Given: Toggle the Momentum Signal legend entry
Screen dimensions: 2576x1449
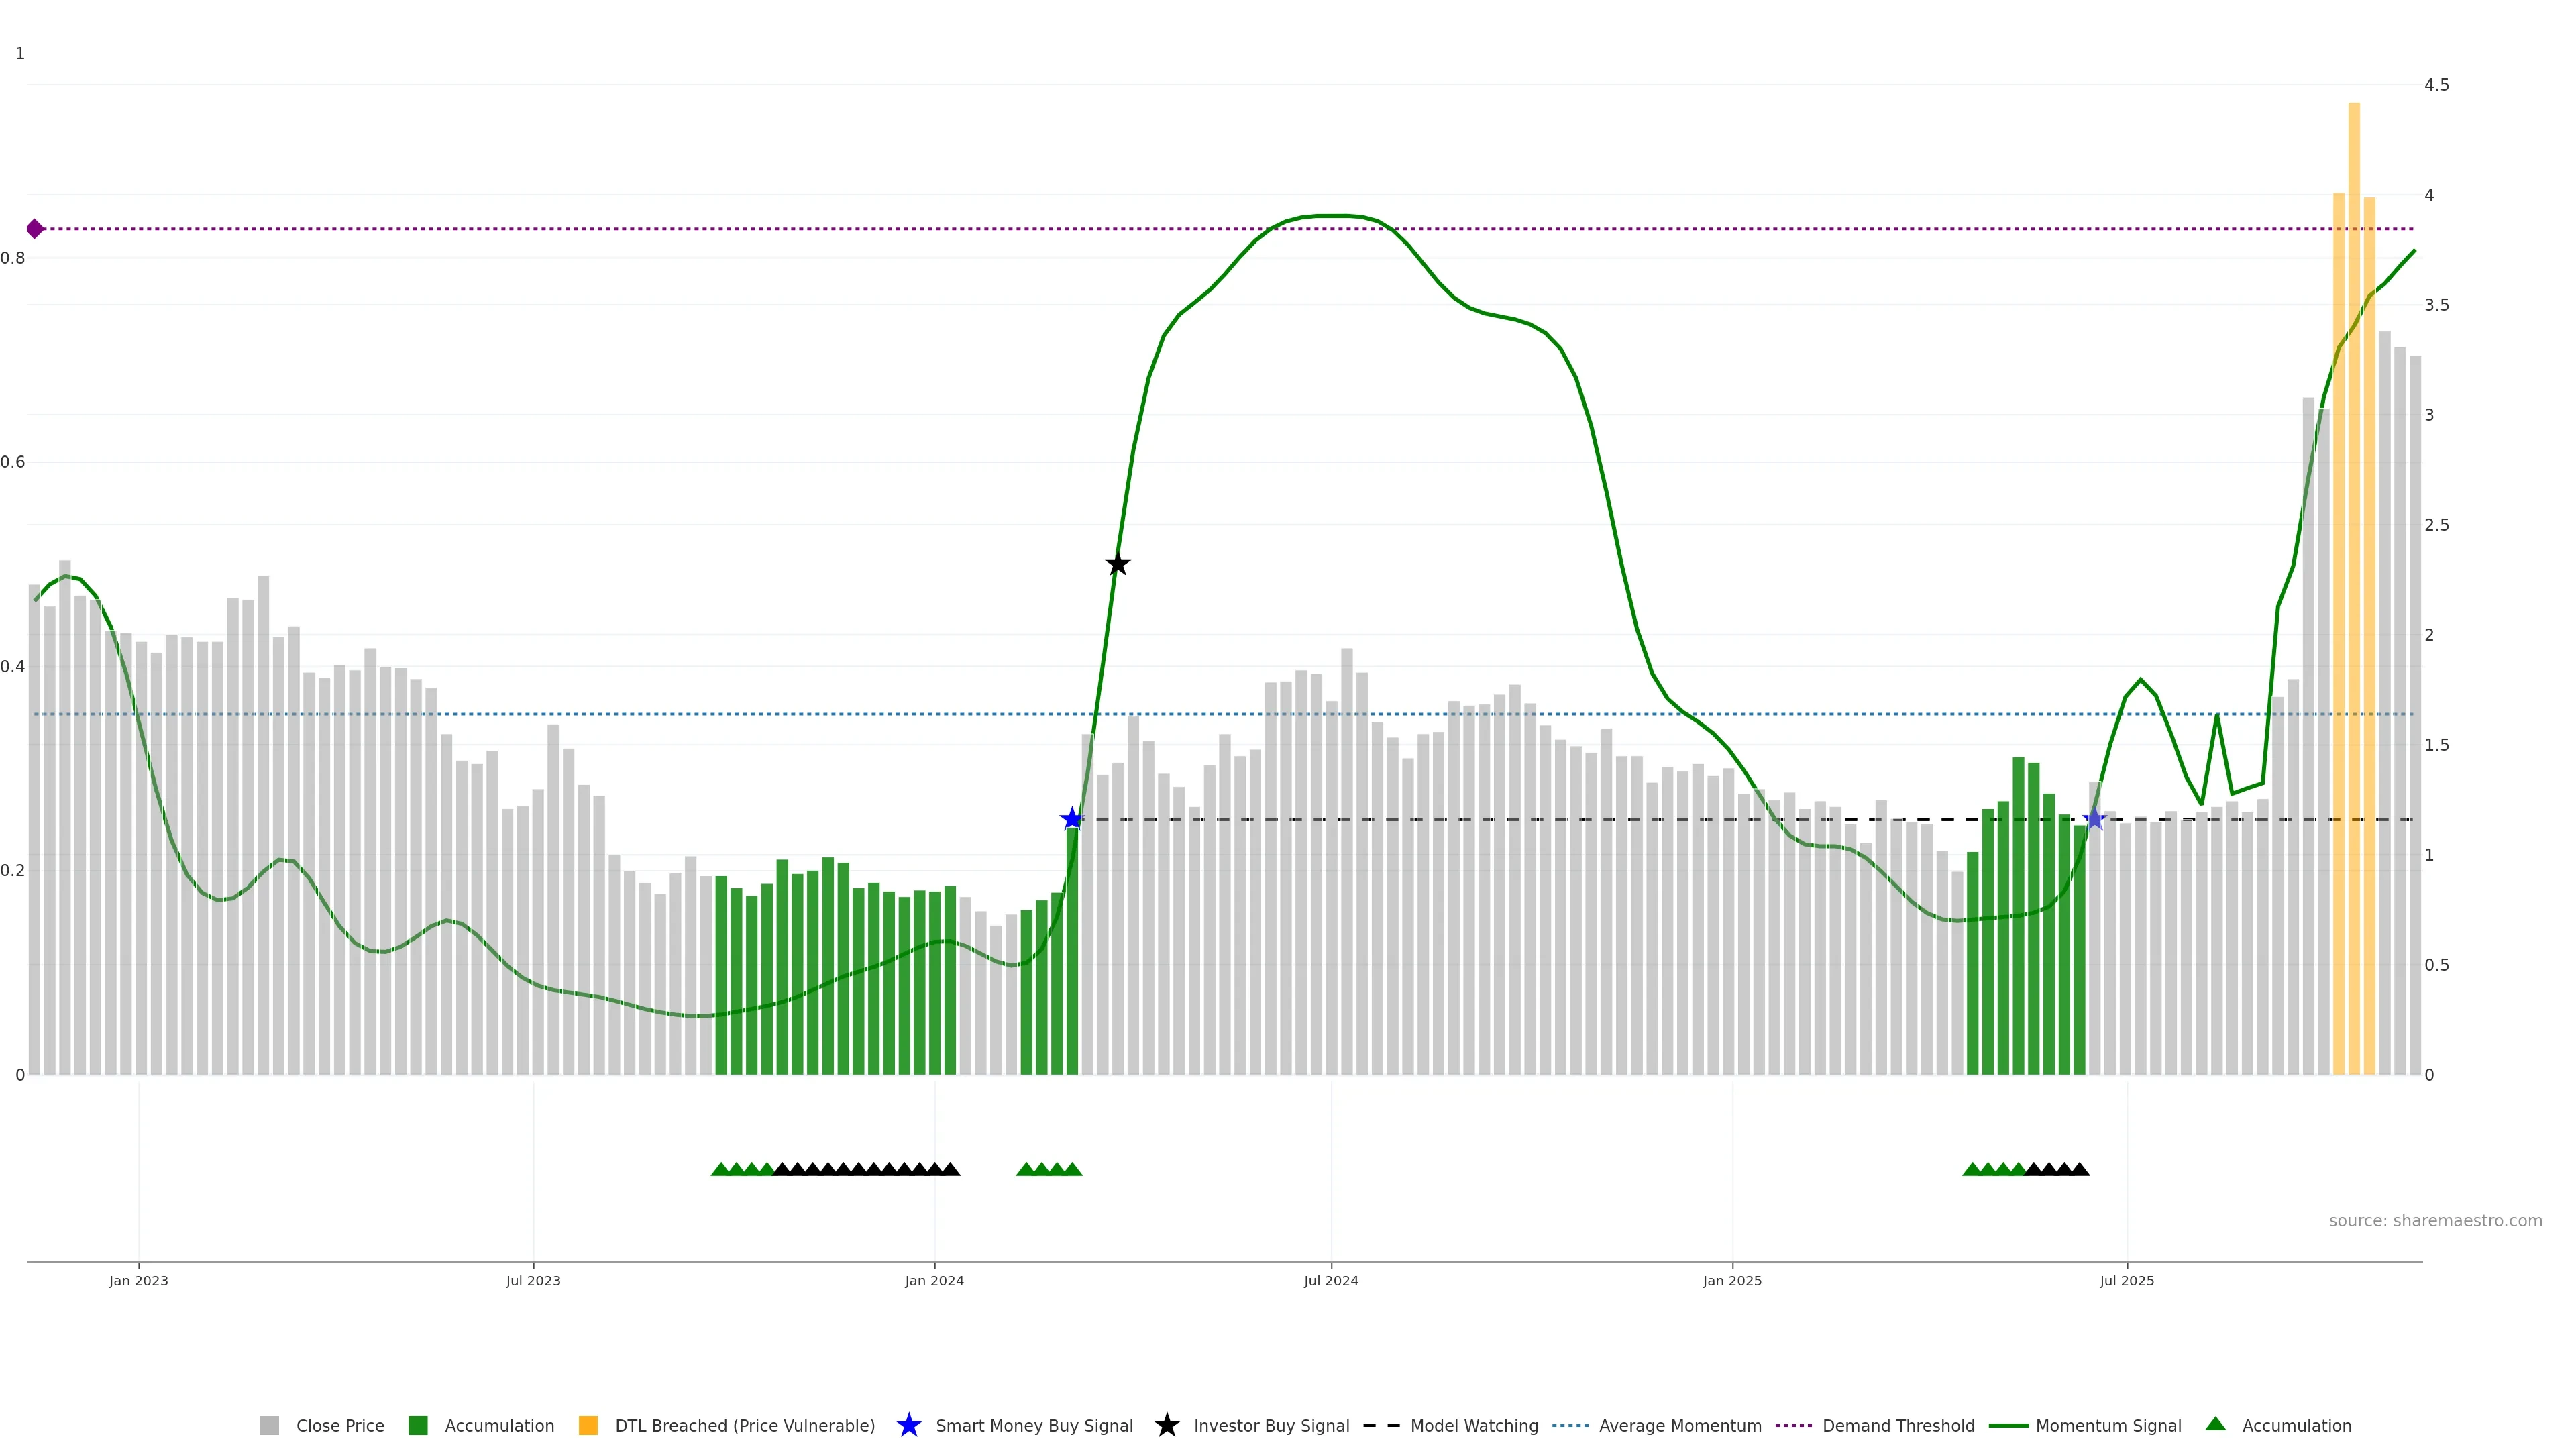Looking at the screenshot, I should (2108, 1426).
